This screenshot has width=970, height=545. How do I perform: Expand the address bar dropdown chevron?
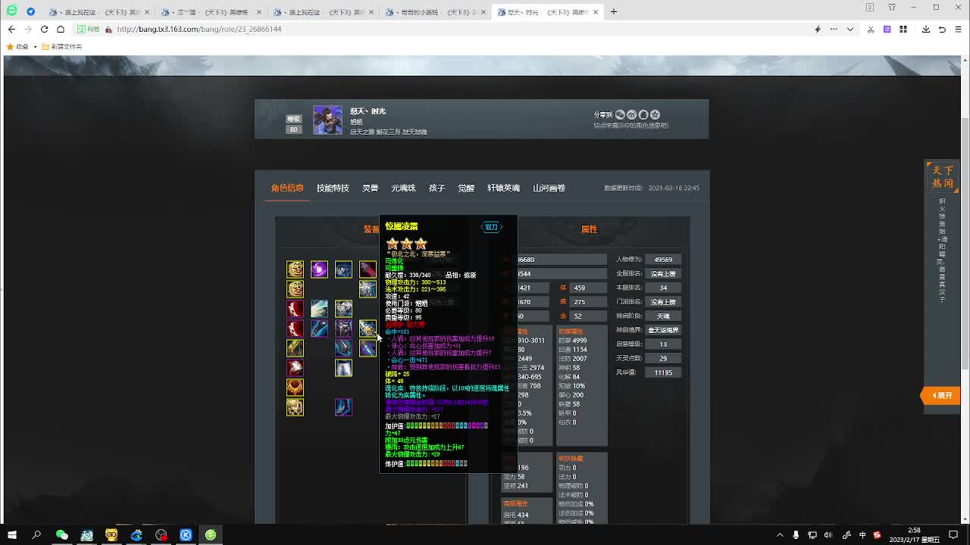(850, 29)
